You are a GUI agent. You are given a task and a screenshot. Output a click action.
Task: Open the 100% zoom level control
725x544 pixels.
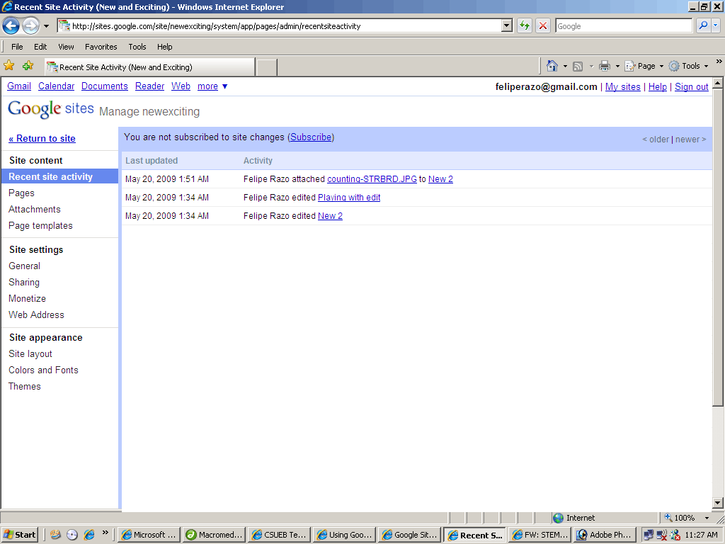click(685, 518)
